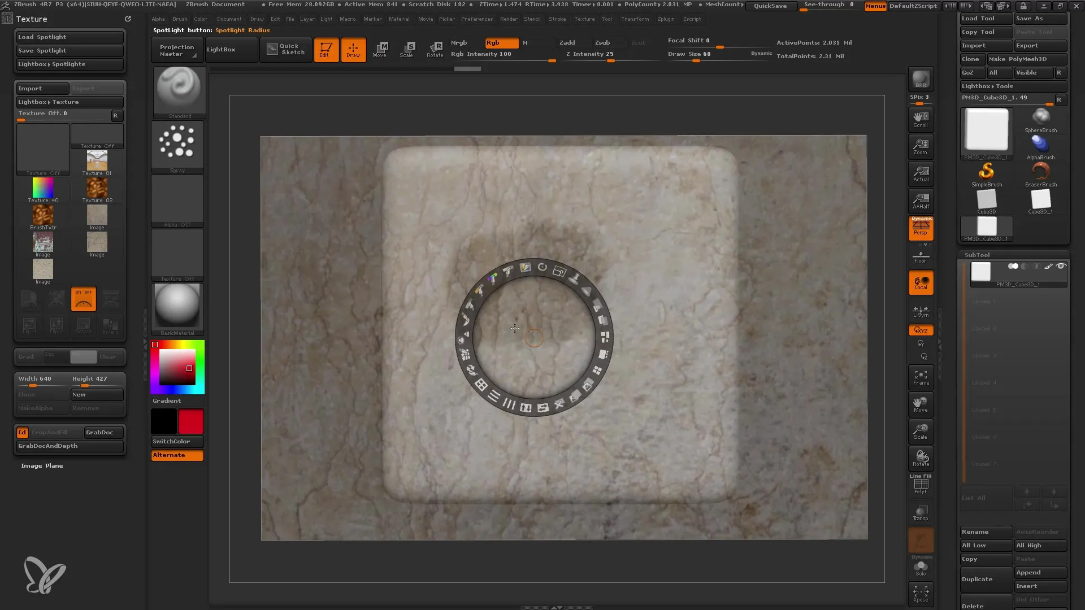Open the Zplugin menu
The height and width of the screenshot is (610, 1085).
(666, 19)
